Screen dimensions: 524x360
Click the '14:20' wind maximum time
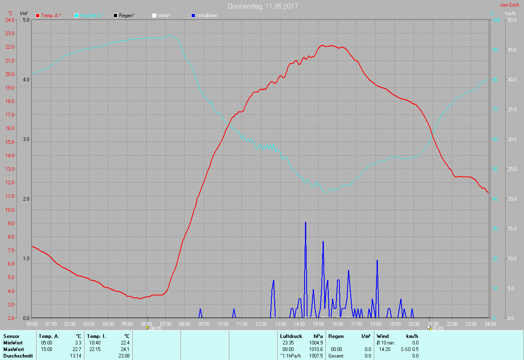(385, 349)
